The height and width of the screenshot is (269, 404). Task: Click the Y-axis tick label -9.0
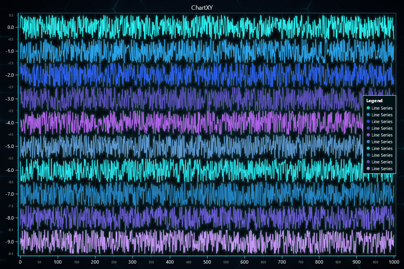coord(10,242)
